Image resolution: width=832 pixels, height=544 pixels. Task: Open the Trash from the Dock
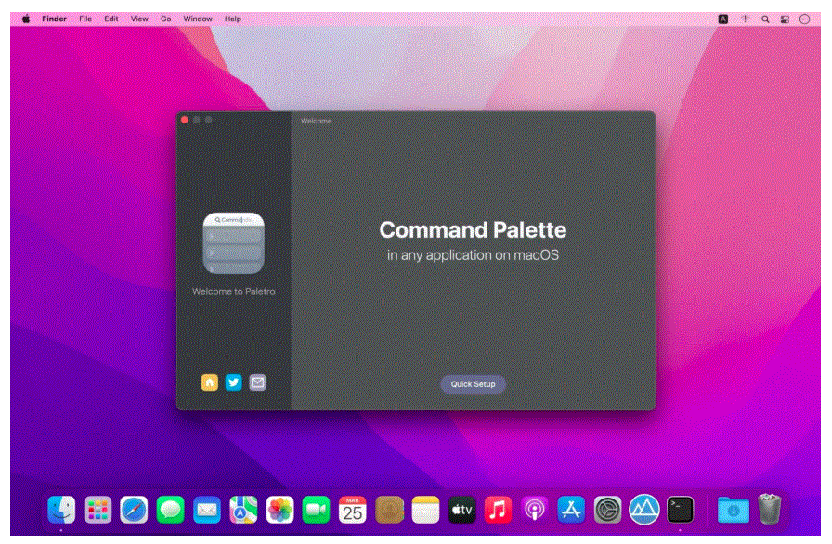770,509
